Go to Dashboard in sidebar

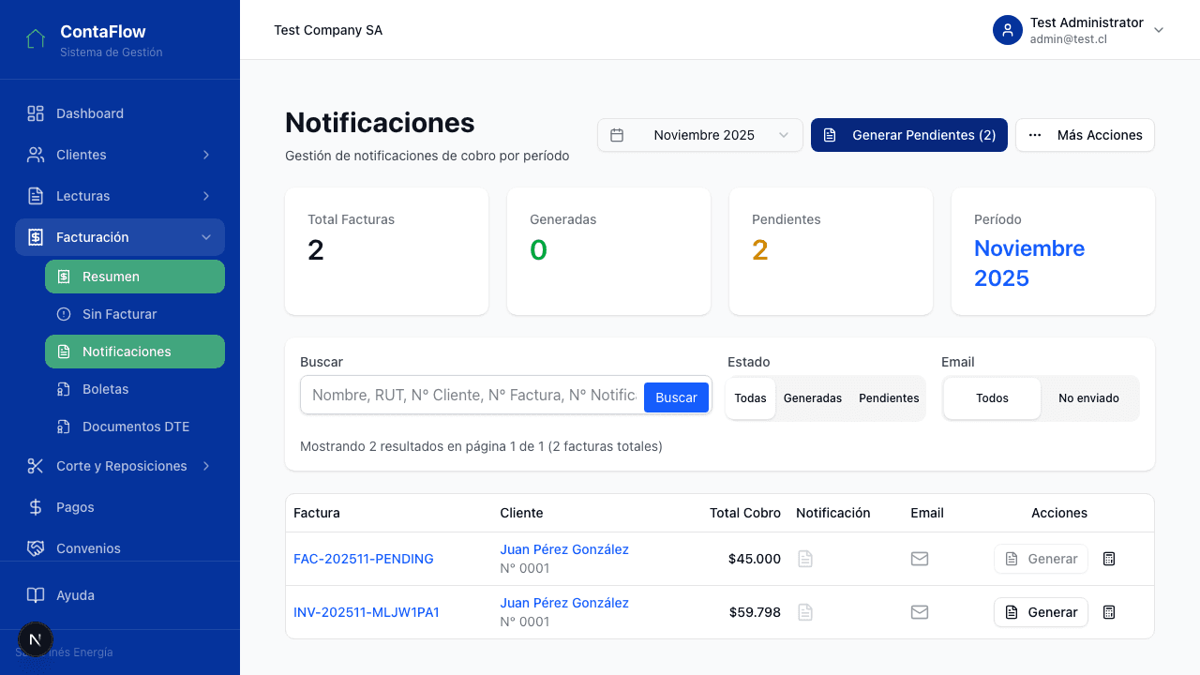coord(120,113)
